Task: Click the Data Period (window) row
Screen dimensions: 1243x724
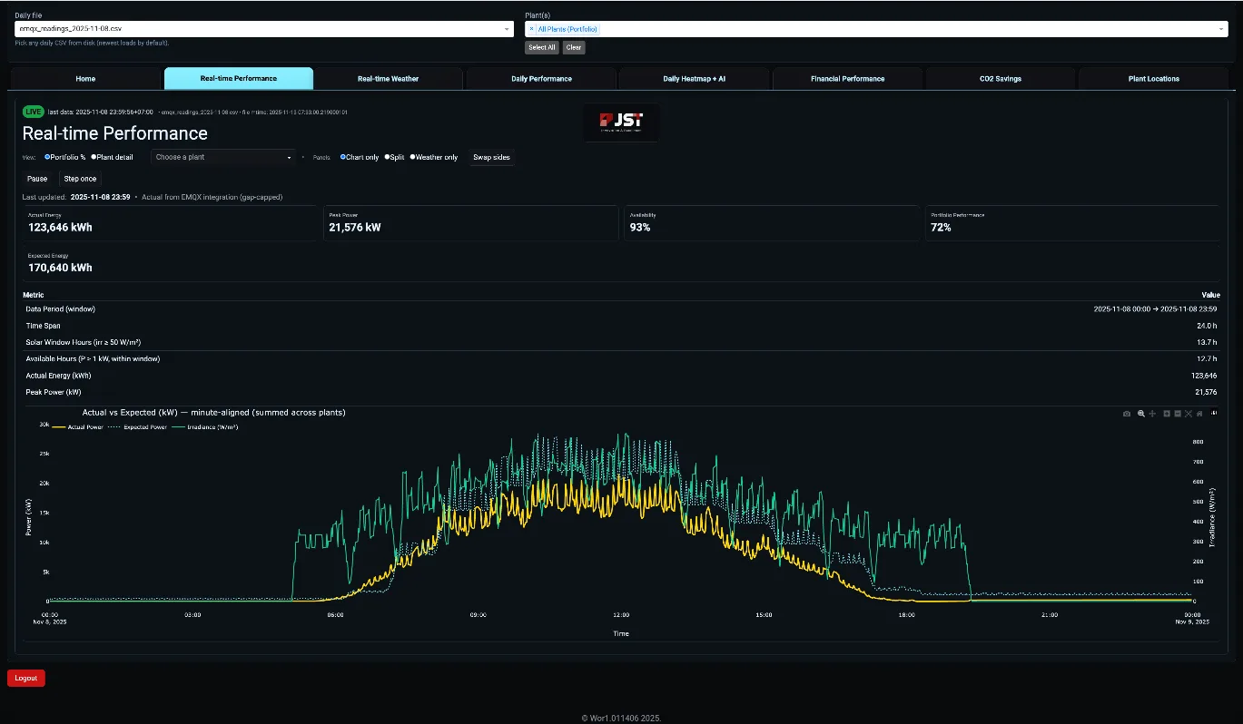Action: point(622,309)
